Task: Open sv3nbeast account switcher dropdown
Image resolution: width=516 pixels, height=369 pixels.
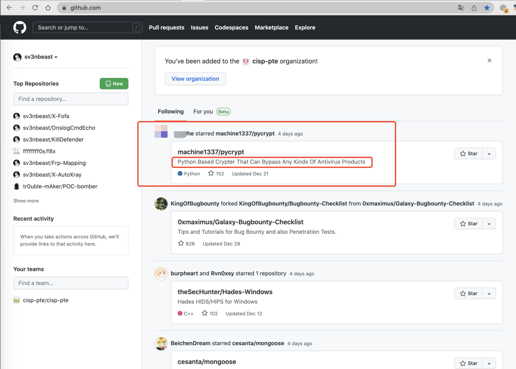Action: 35,57
